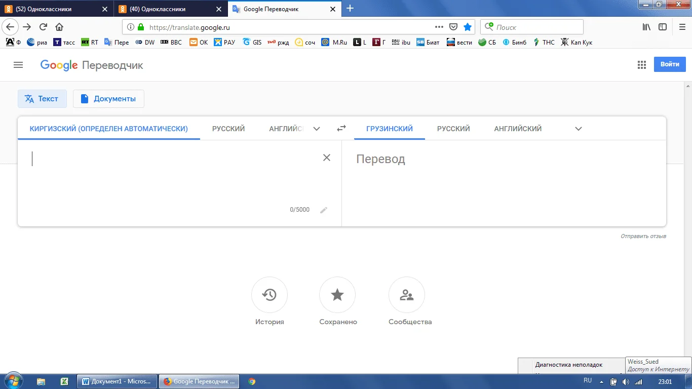Open the ТНС bookmark
This screenshot has height=389, width=692.
point(543,43)
